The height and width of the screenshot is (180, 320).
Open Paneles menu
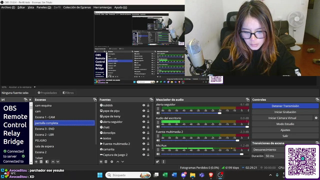pos(44,7)
